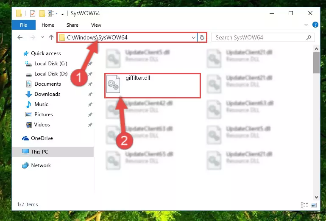Open Videos in the sidebar
This screenshot has height=221, width=326.
click(x=42, y=125)
